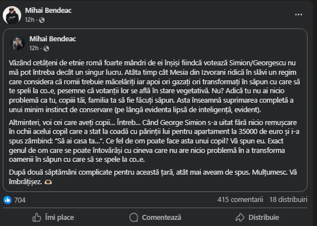Click the blue like reaction icon
Screen dimensions: 317x226
pyautogui.click(x=7, y=200)
